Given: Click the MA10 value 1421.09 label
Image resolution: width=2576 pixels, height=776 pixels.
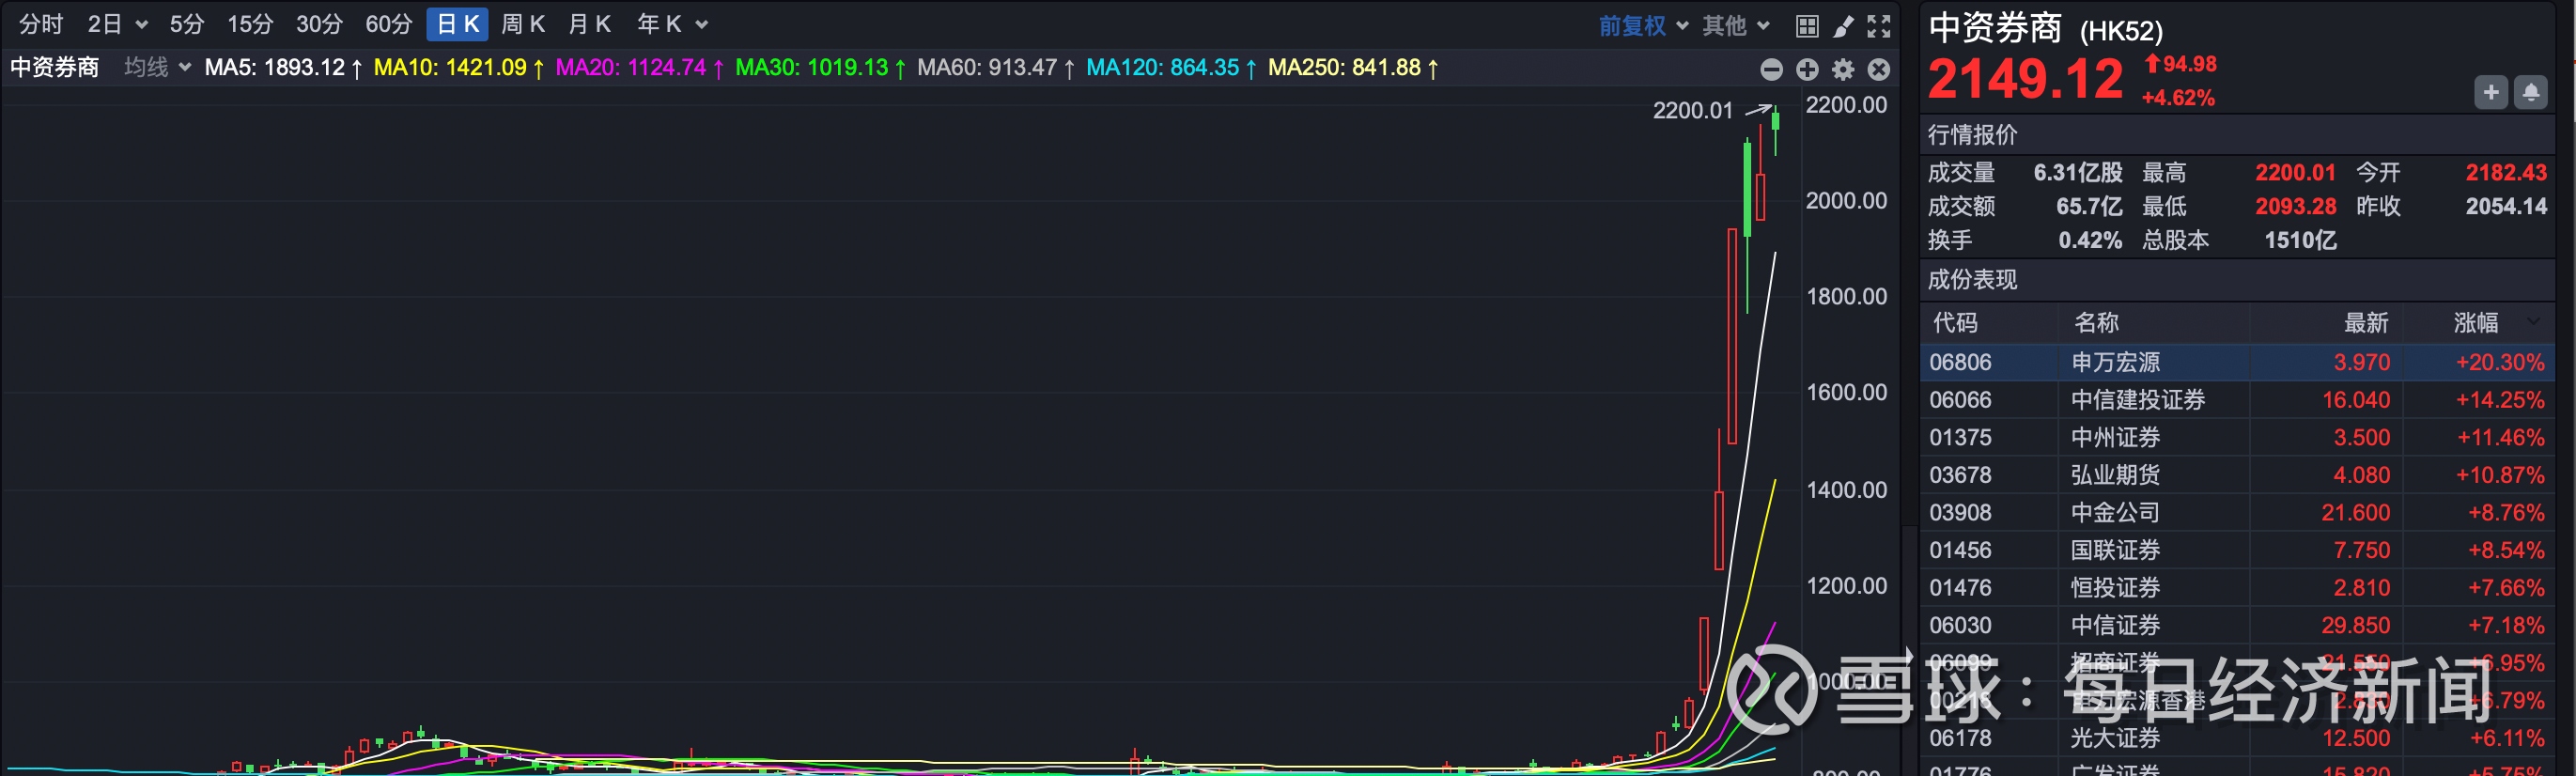Looking at the screenshot, I should click(459, 68).
